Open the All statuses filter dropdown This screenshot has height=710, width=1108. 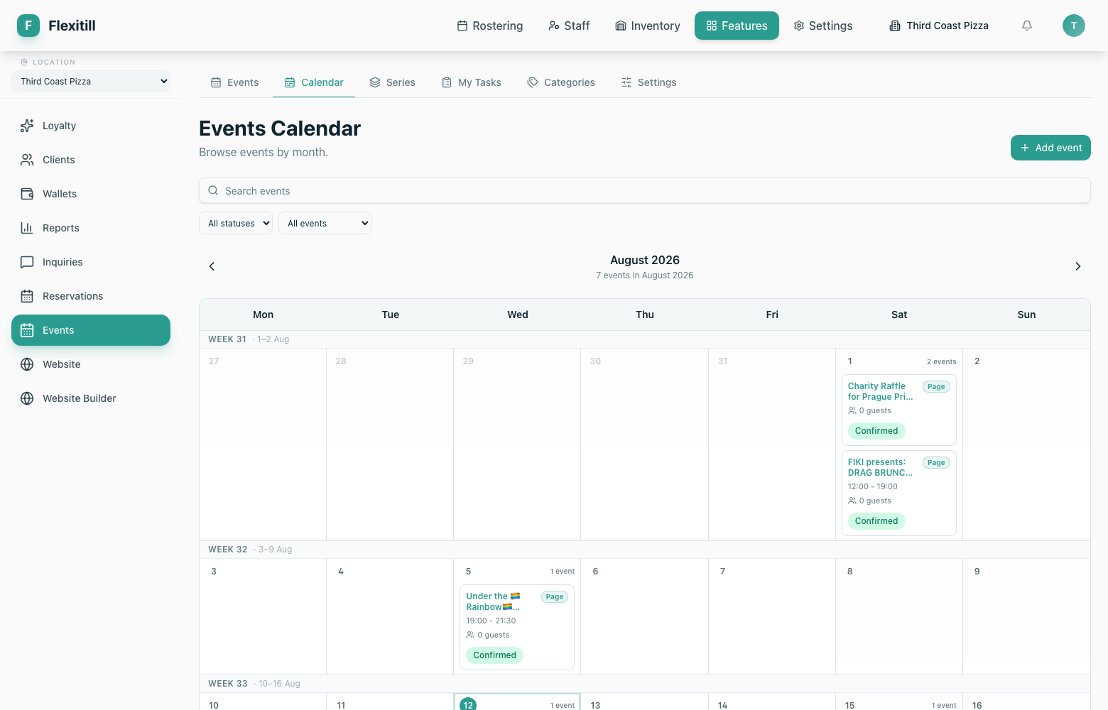(x=236, y=223)
